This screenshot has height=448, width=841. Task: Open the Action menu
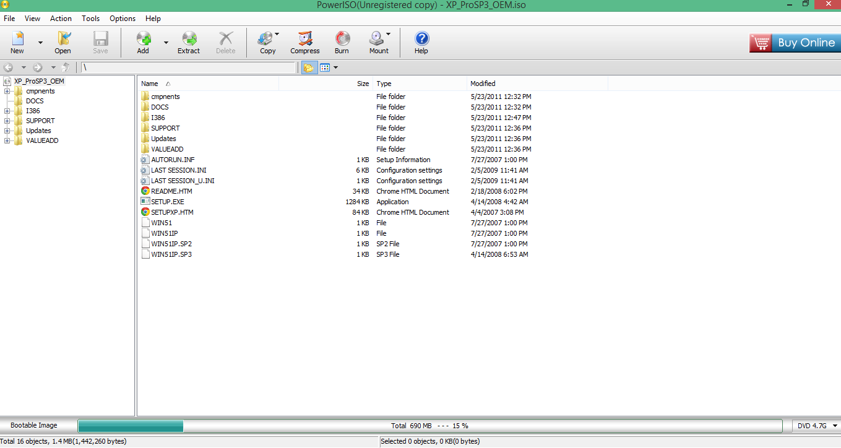[61, 19]
